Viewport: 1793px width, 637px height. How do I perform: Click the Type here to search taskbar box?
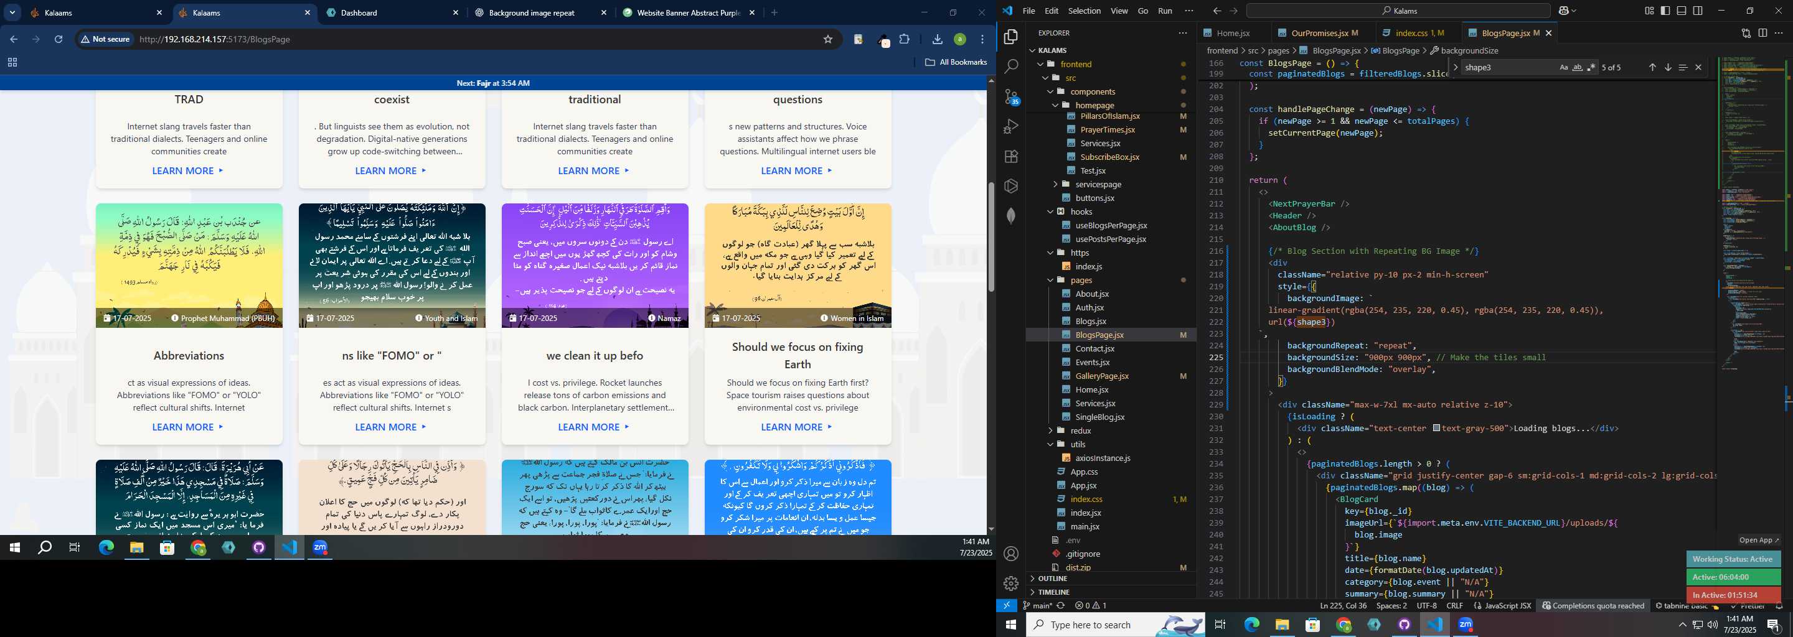pyautogui.click(x=1115, y=625)
